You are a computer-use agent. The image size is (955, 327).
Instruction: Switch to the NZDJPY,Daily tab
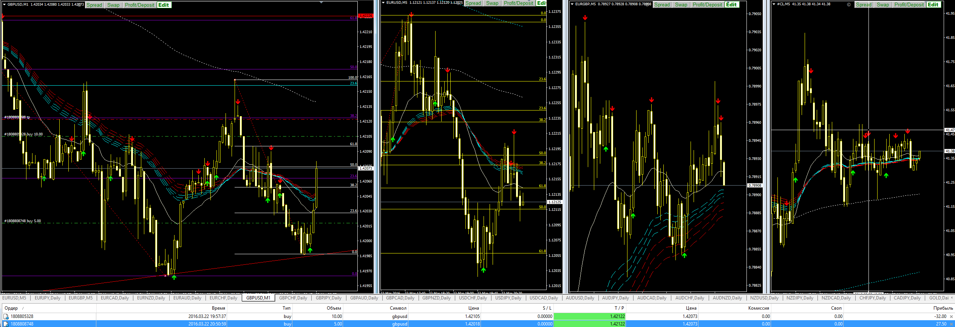[x=800, y=298]
